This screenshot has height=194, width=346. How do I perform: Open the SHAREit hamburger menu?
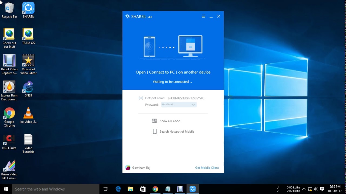(204, 16)
